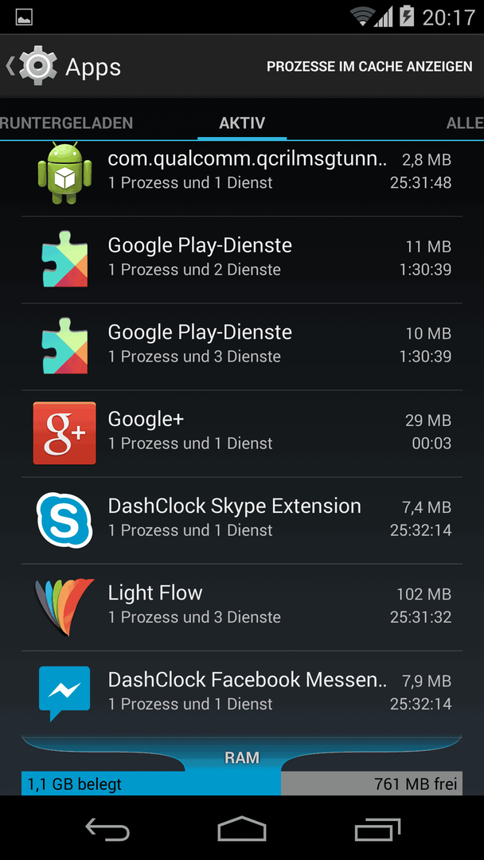Viewport: 484px width, 860px height.
Task: Open the Google+ app icon
Action: [64, 432]
